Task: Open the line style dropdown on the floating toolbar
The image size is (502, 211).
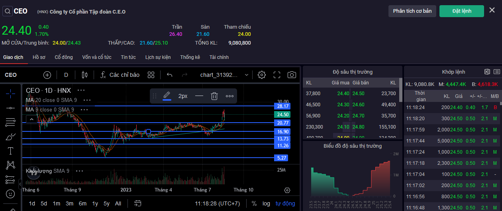Action: [x=199, y=96]
